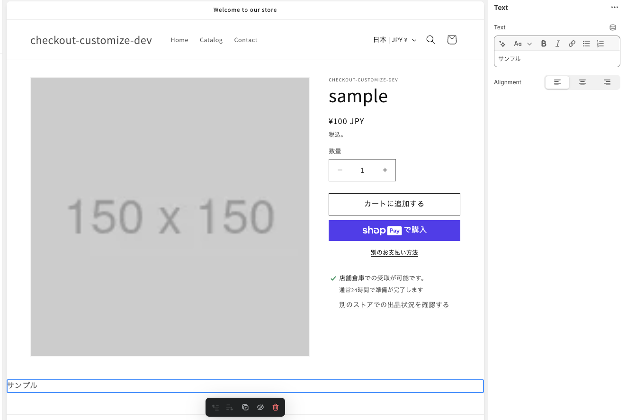Move the block up from floating toolbar
The height and width of the screenshot is (420, 627).
click(x=215, y=407)
